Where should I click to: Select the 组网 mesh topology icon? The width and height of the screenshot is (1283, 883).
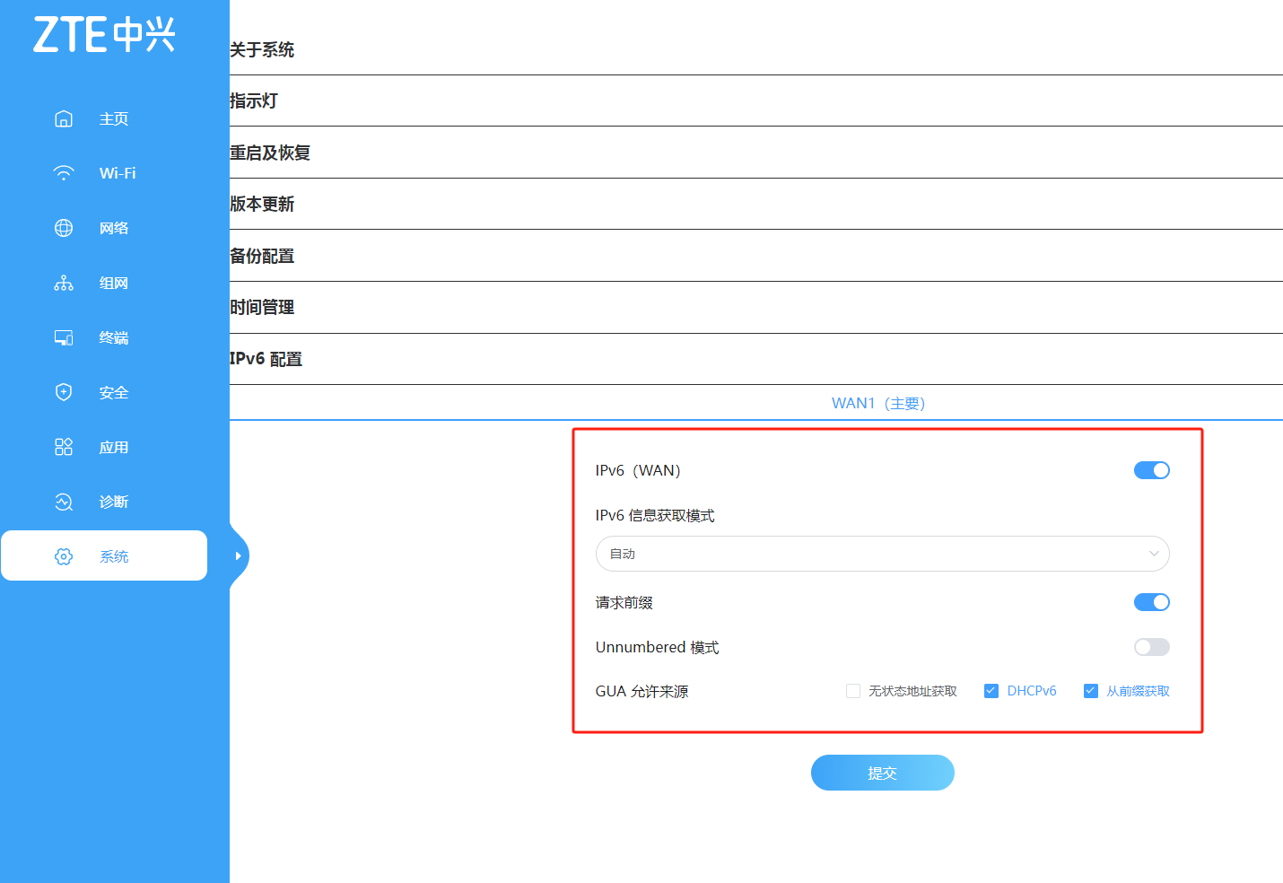point(64,283)
